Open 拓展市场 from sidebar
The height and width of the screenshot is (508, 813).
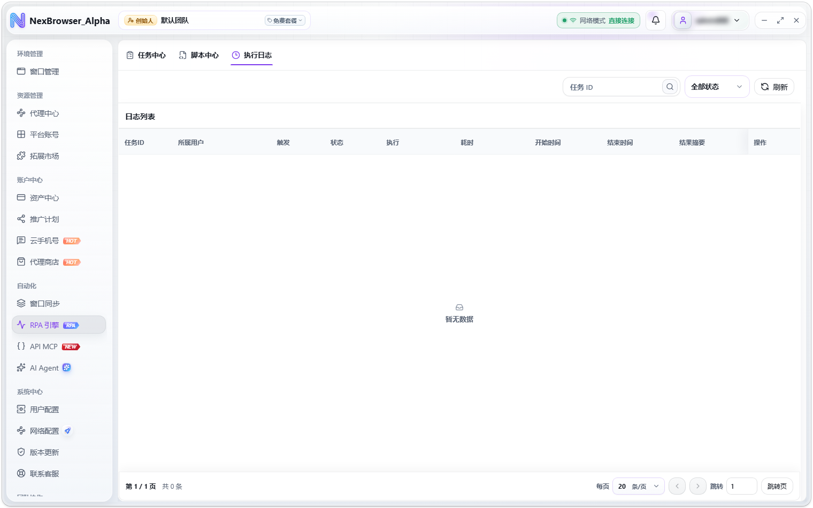pyautogui.click(x=59, y=156)
